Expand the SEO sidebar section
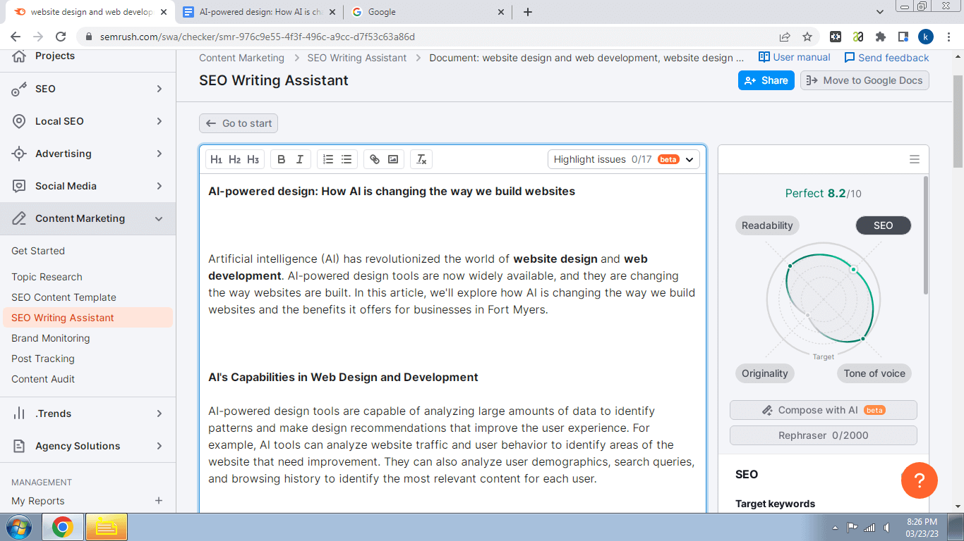The image size is (964, 541). pyautogui.click(x=88, y=89)
